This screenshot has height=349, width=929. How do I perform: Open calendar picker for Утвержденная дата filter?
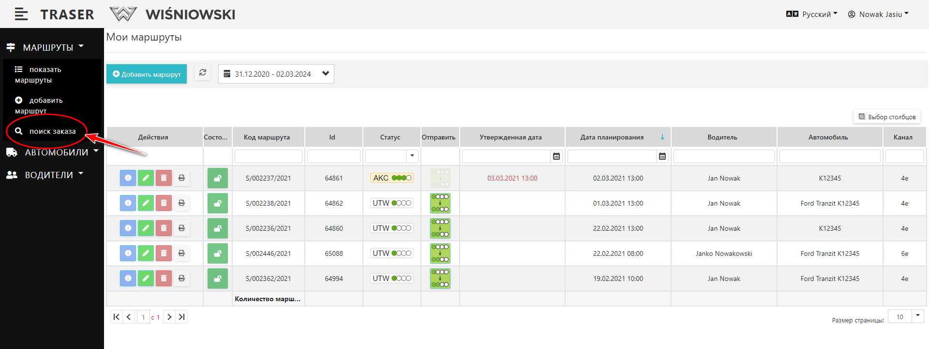point(556,156)
